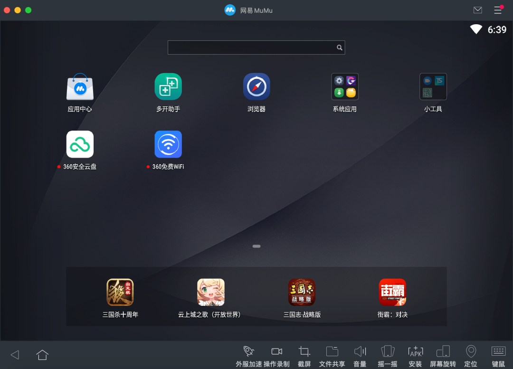513x369 pixels.
Task: Click the search magnifier icon
Action: tap(340, 47)
